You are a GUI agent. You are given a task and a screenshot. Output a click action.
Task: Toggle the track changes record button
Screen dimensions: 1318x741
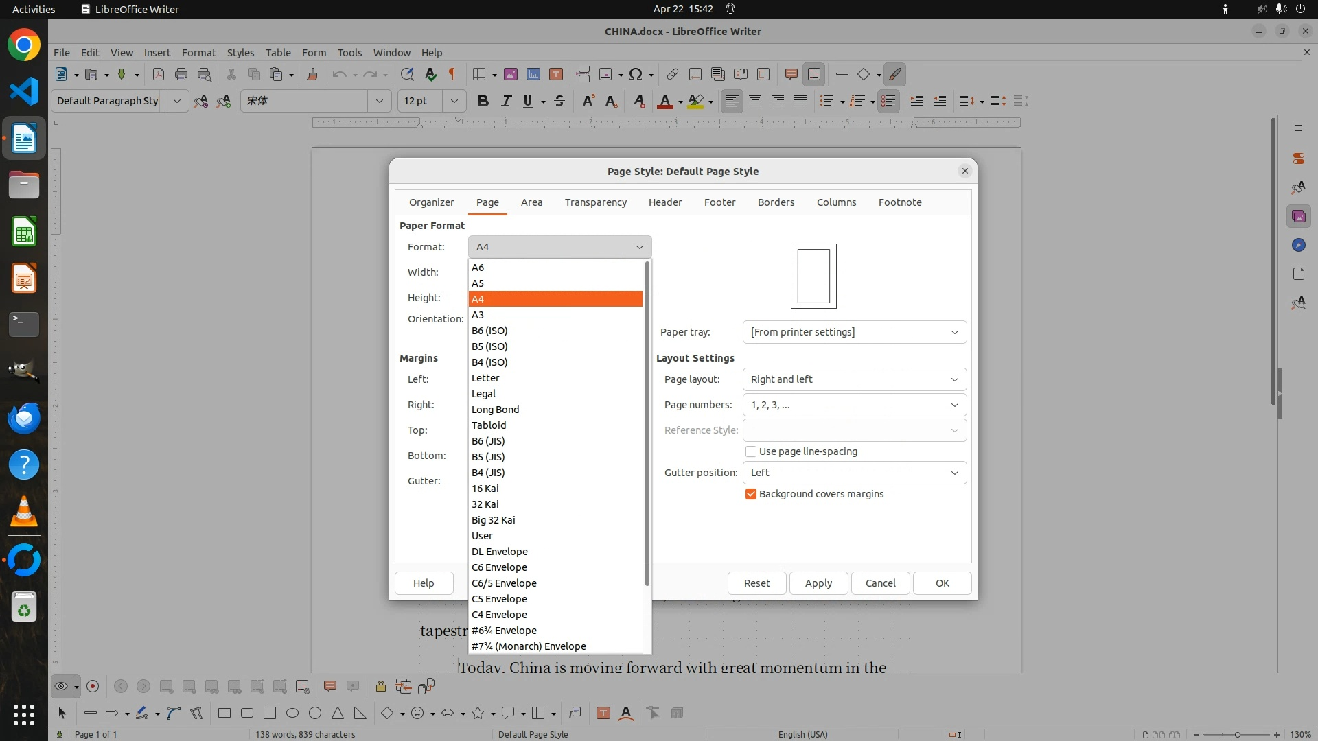pos(93,686)
